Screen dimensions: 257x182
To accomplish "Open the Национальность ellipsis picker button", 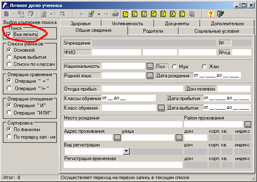I will tap(150, 66).
